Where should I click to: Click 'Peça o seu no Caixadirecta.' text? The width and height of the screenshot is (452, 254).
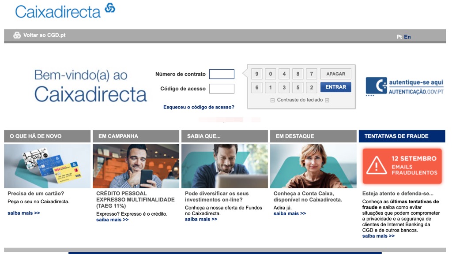38,202
